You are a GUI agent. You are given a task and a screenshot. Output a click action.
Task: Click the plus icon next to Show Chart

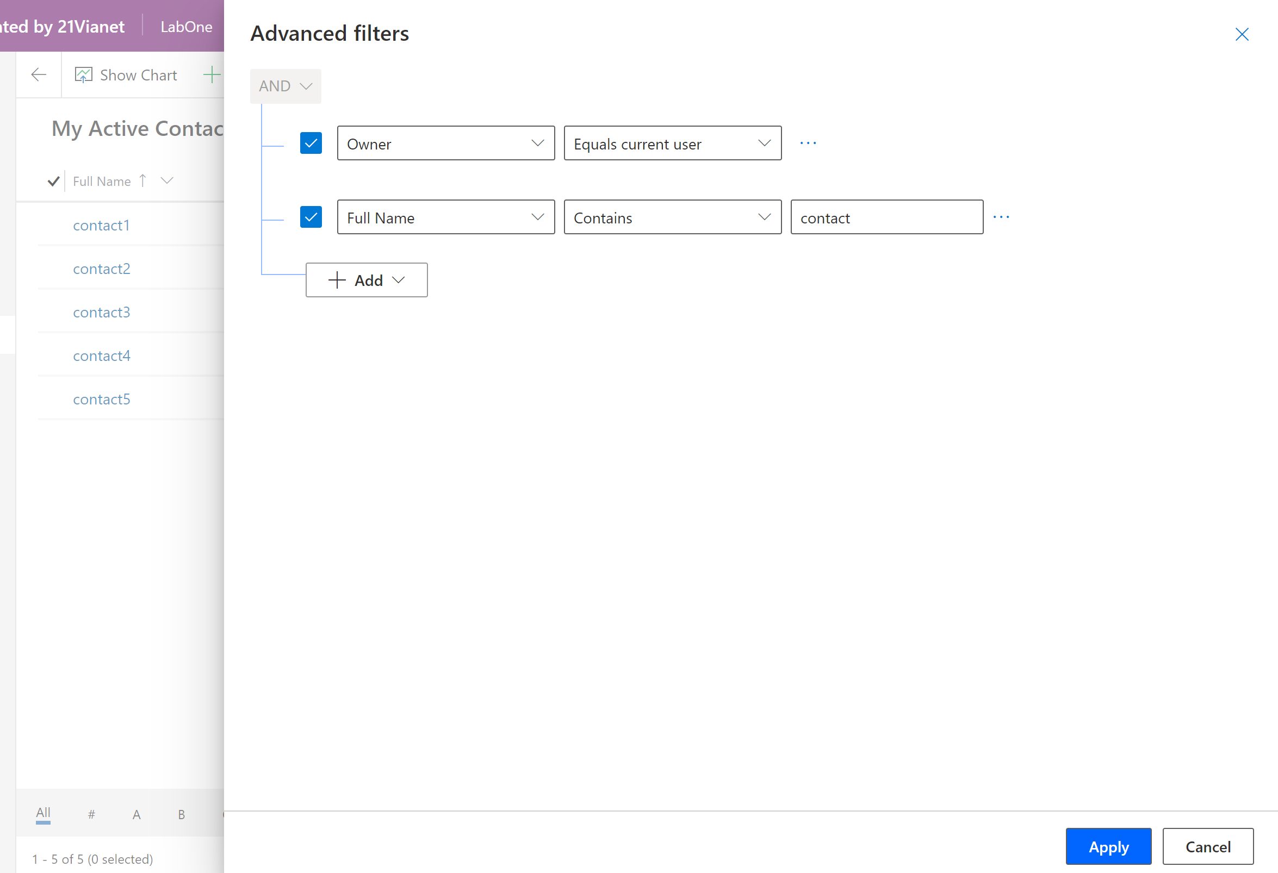[212, 74]
